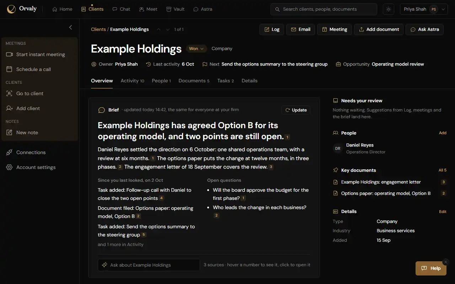
Task: Click Add link in People panel
Action: (443, 133)
